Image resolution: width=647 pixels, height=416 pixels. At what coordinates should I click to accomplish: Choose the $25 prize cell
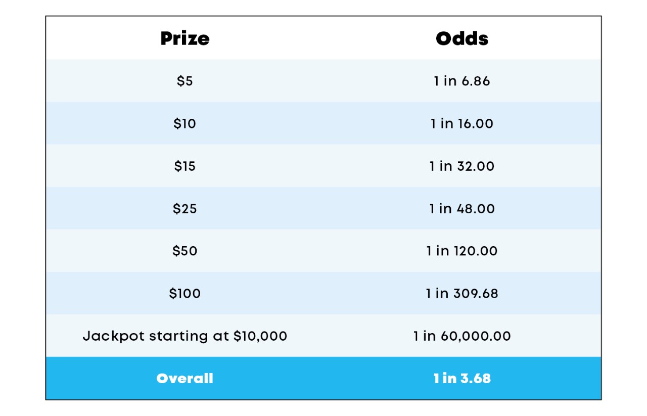point(184,208)
